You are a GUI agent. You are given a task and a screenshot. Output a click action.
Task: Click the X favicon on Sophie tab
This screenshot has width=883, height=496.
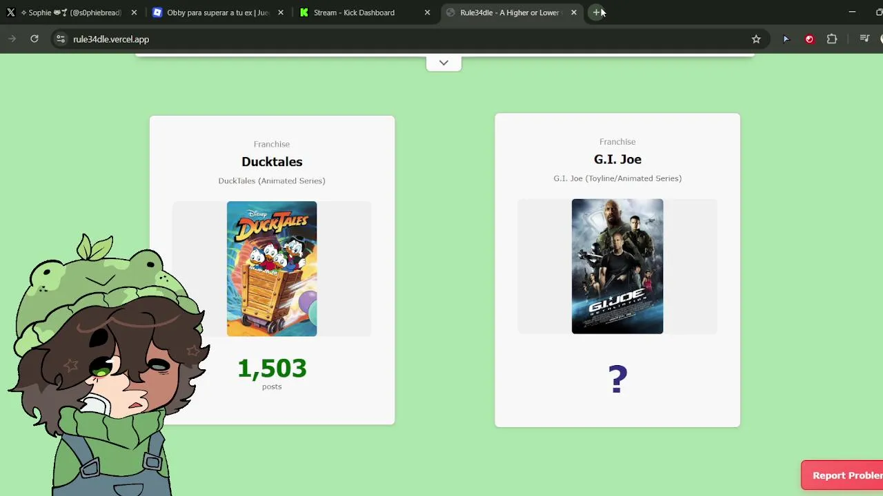point(11,12)
